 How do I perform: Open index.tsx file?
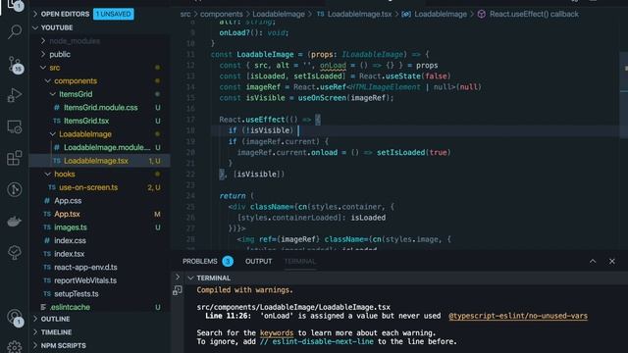pyautogui.click(x=70, y=254)
